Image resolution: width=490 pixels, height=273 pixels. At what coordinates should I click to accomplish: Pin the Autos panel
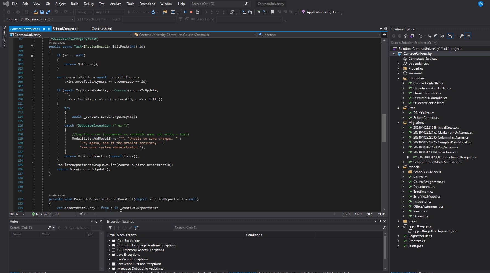click(96, 221)
